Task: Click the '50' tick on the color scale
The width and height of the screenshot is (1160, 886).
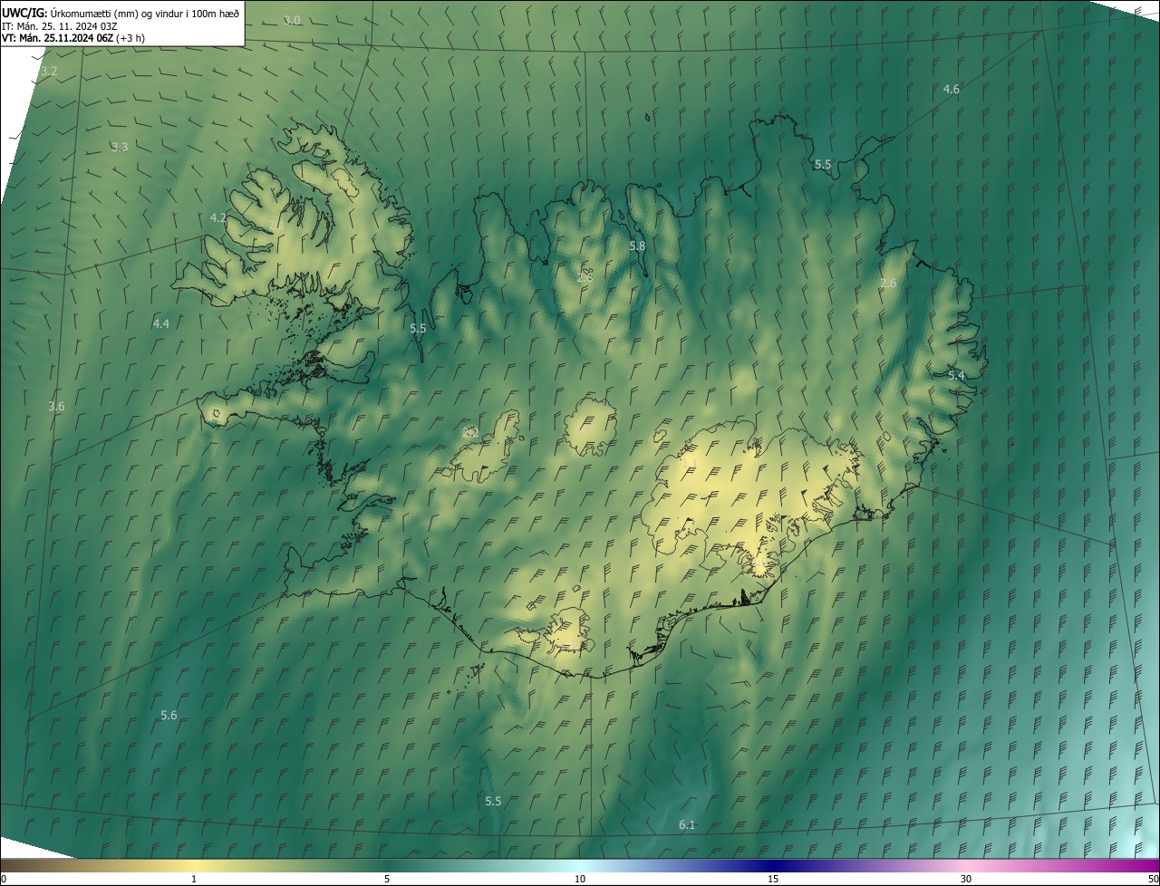Action: click(1153, 879)
